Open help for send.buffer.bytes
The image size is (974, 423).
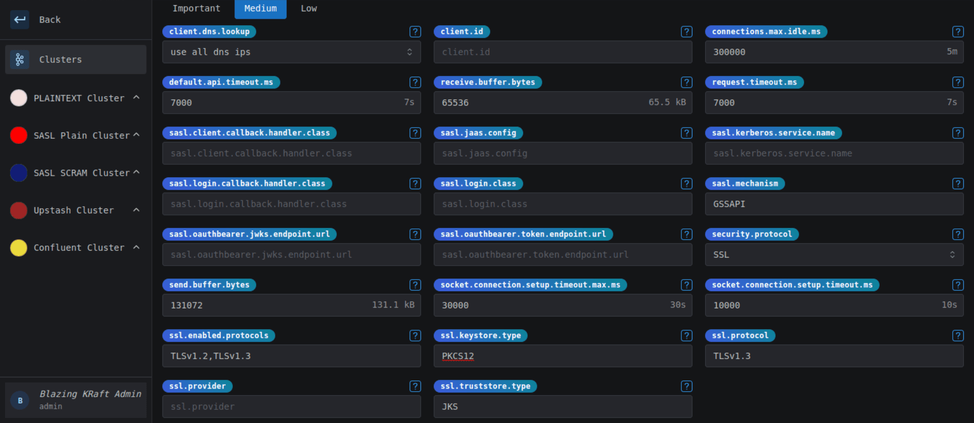coord(415,285)
